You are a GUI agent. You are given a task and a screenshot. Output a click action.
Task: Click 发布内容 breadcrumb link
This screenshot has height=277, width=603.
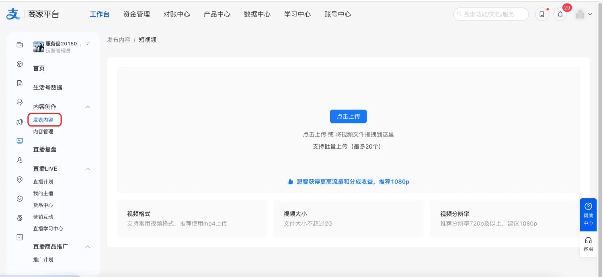tap(119, 40)
